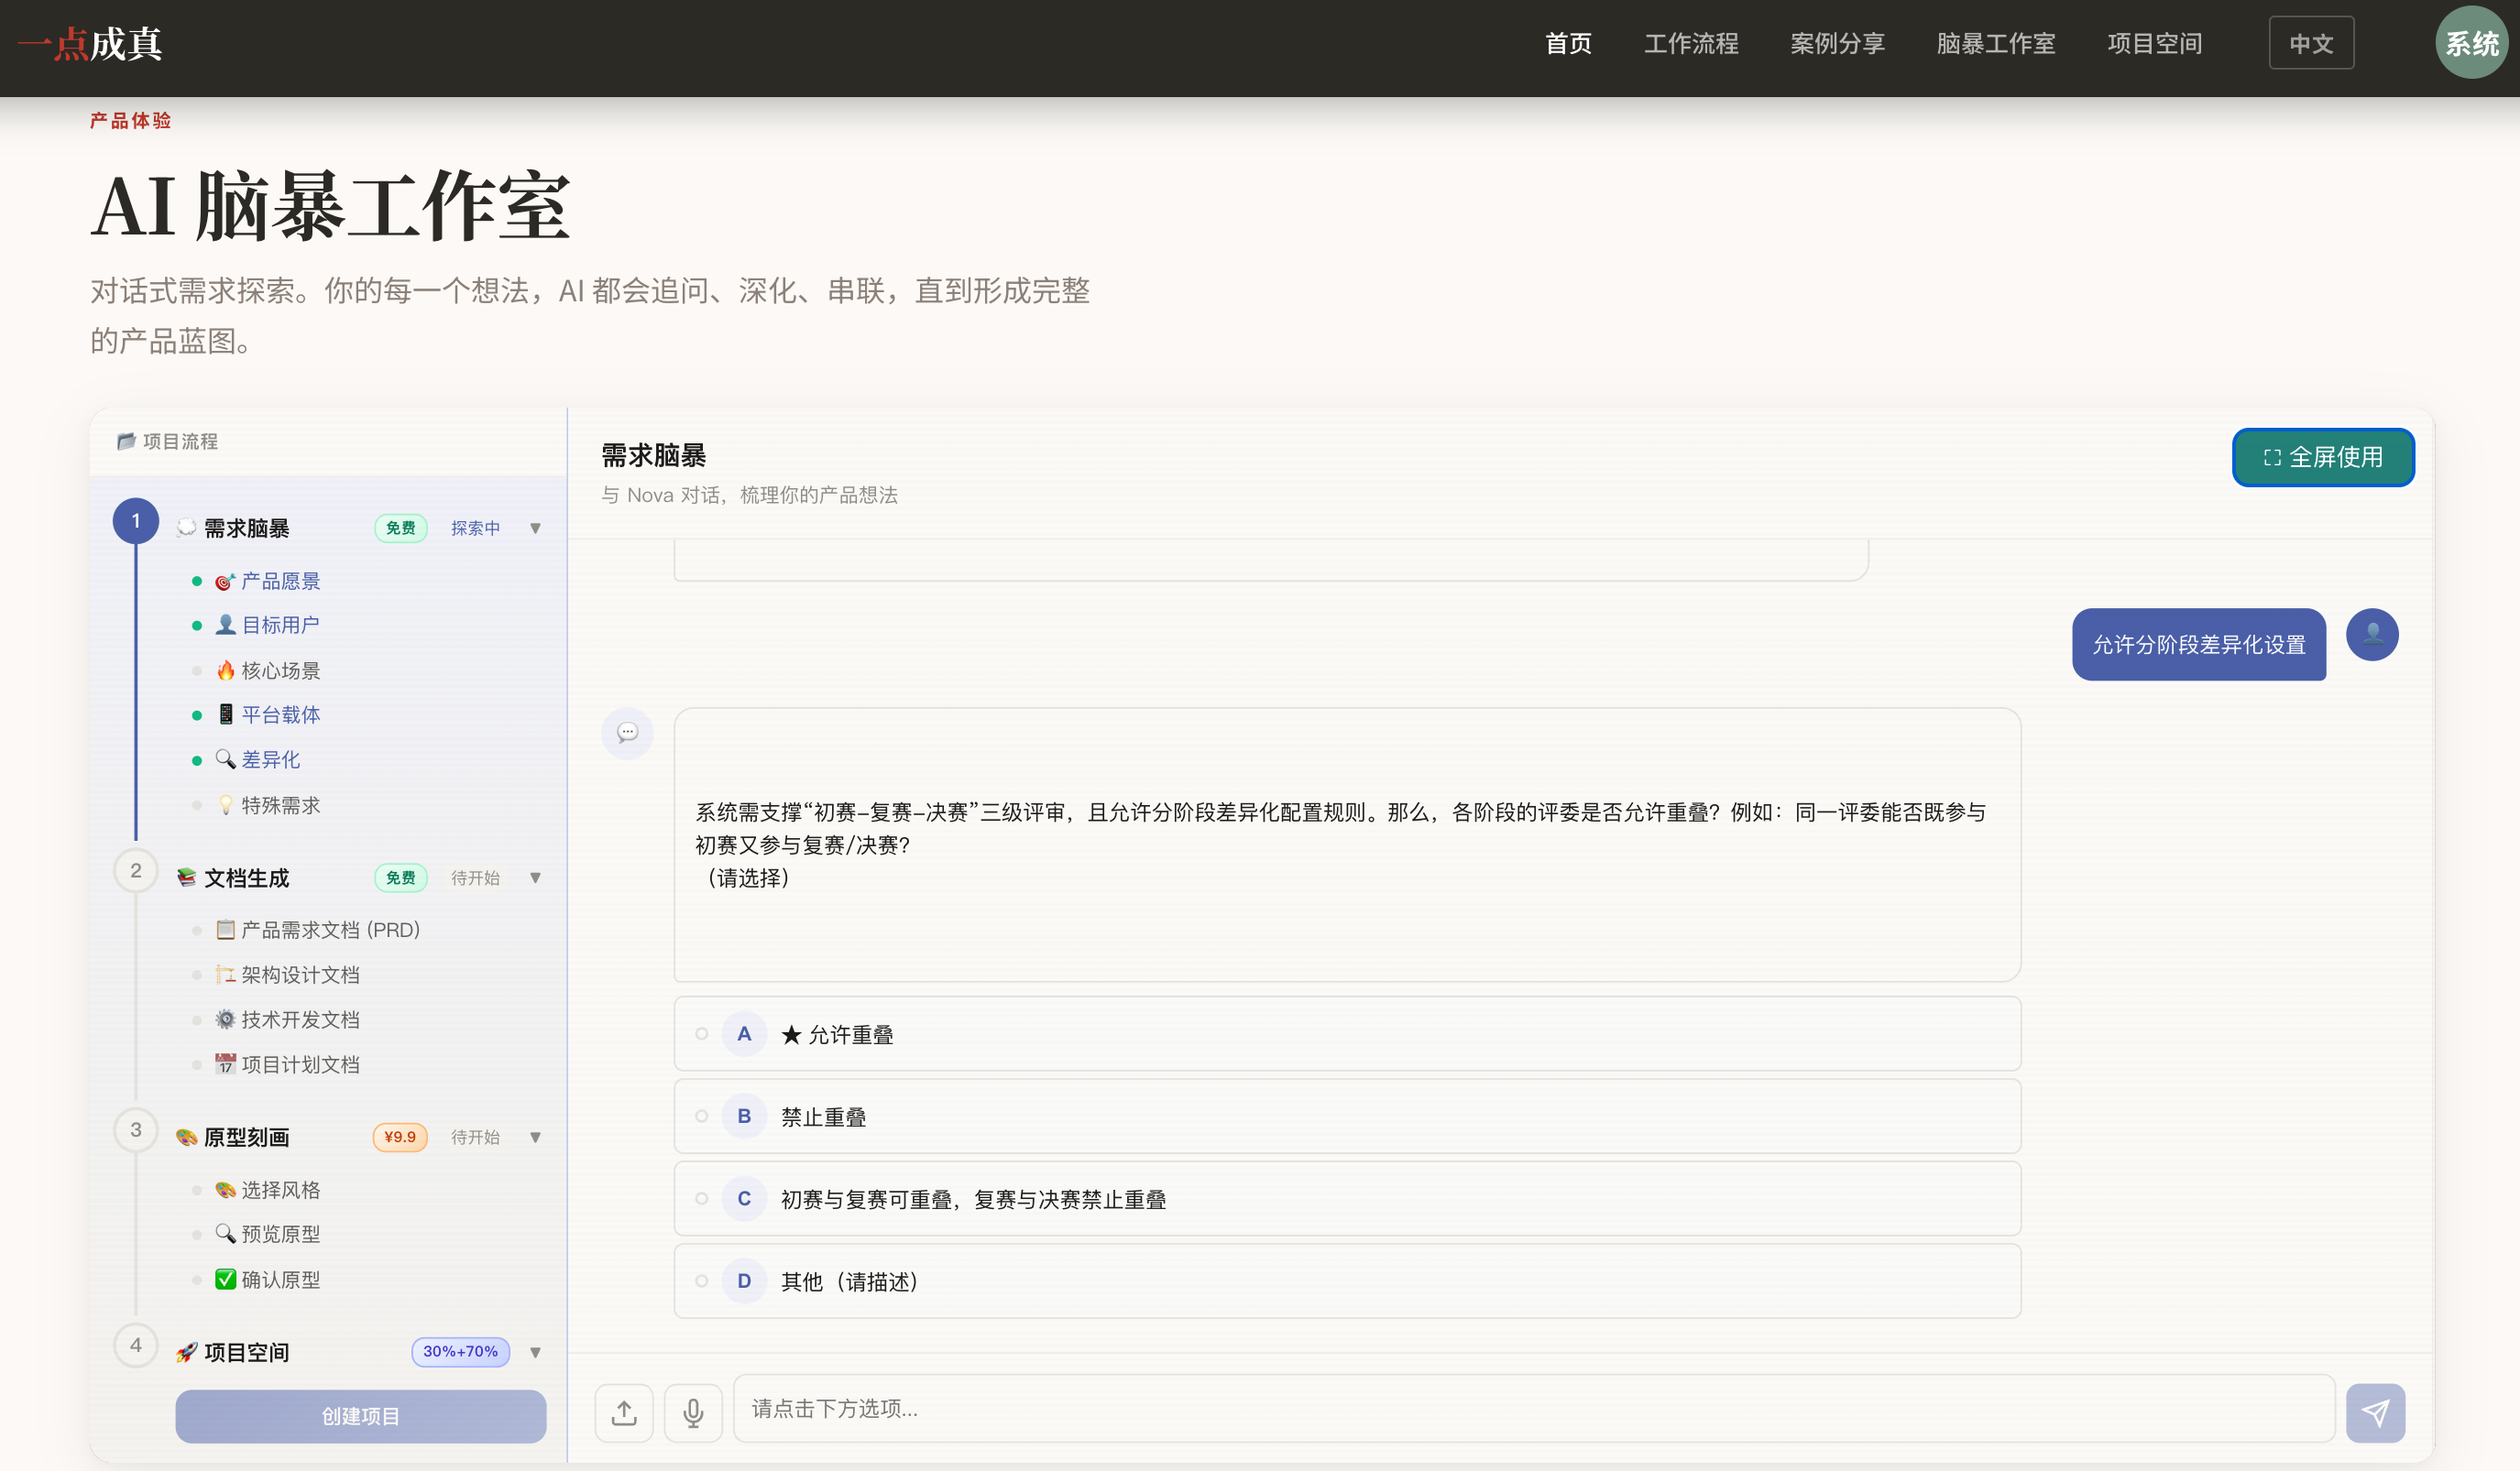Go to 首页 in navigation
This screenshot has width=2520, height=1471.
[x=1568, y=43]
